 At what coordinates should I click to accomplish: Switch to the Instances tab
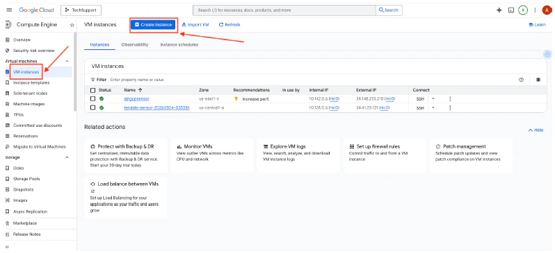tap(100, 45)
